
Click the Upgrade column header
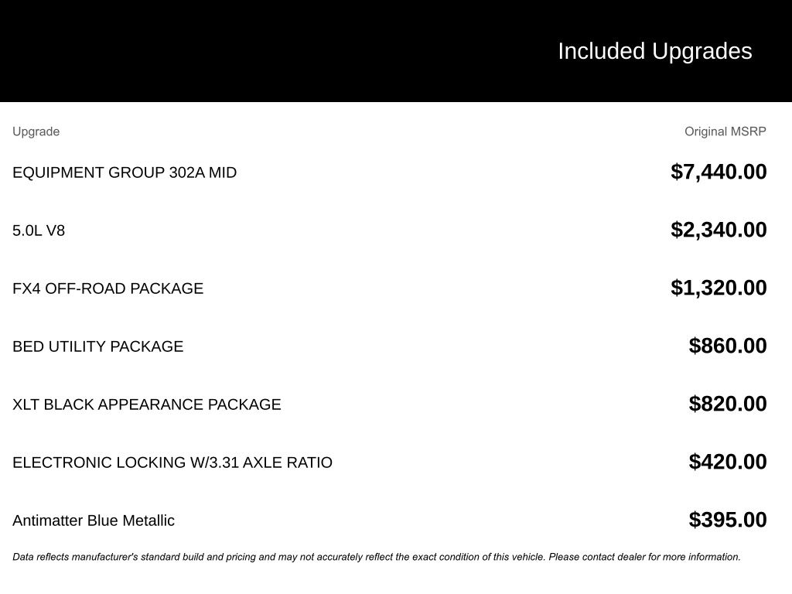tap(36, 131)
